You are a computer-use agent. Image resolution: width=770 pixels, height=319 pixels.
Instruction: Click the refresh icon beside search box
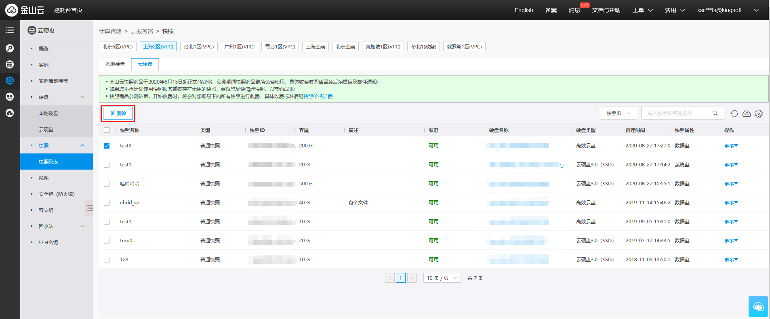[734, 113]
